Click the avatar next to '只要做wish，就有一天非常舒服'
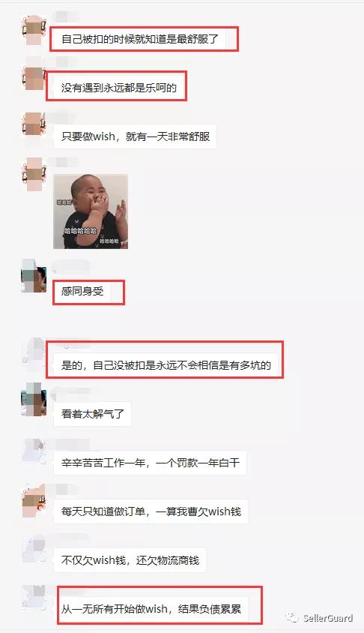The width and height of the screenshot is (364, 633). pos(34,125)
